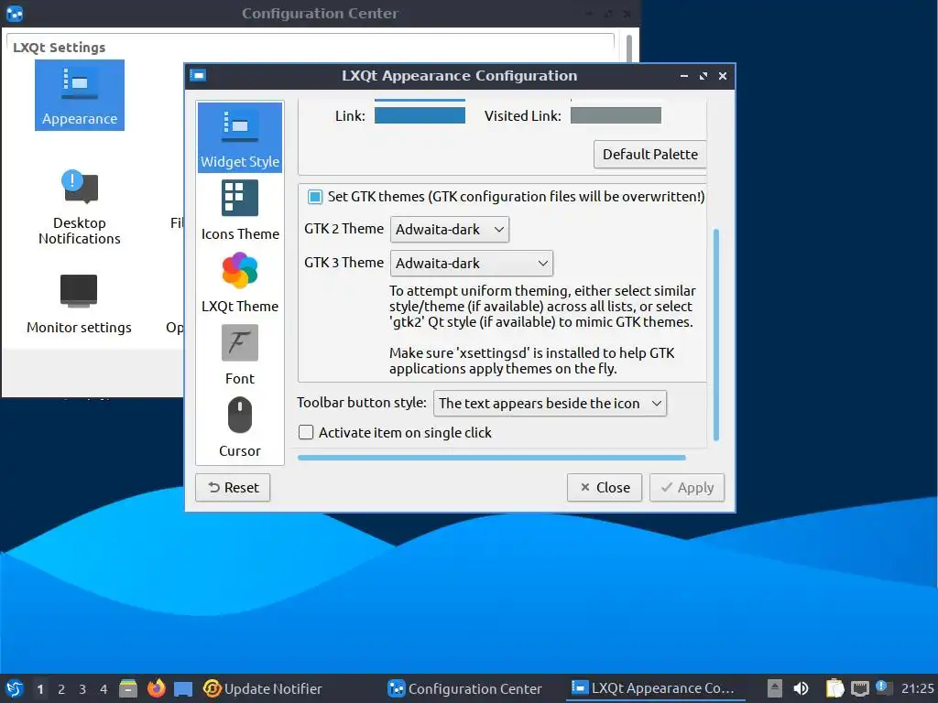
Task: Expand the GTK 2 Theme dropdown
Action: (449, 230)
